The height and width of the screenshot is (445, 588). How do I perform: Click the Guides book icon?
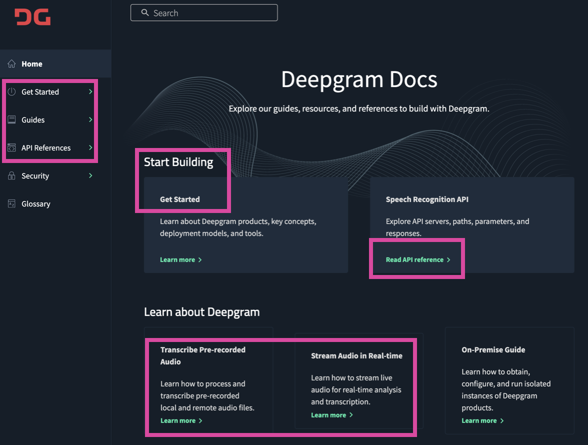click(11, 119)
